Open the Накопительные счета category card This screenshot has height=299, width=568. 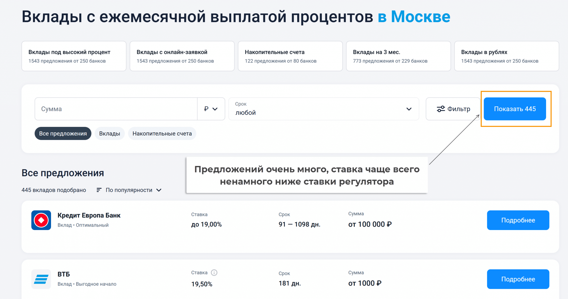(290, 56)
